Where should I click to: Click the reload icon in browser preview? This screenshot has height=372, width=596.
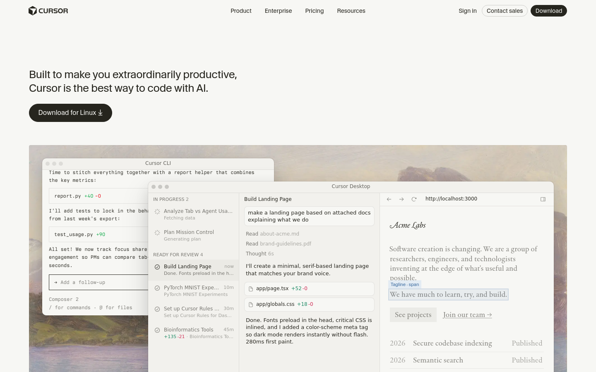point(414,199)
